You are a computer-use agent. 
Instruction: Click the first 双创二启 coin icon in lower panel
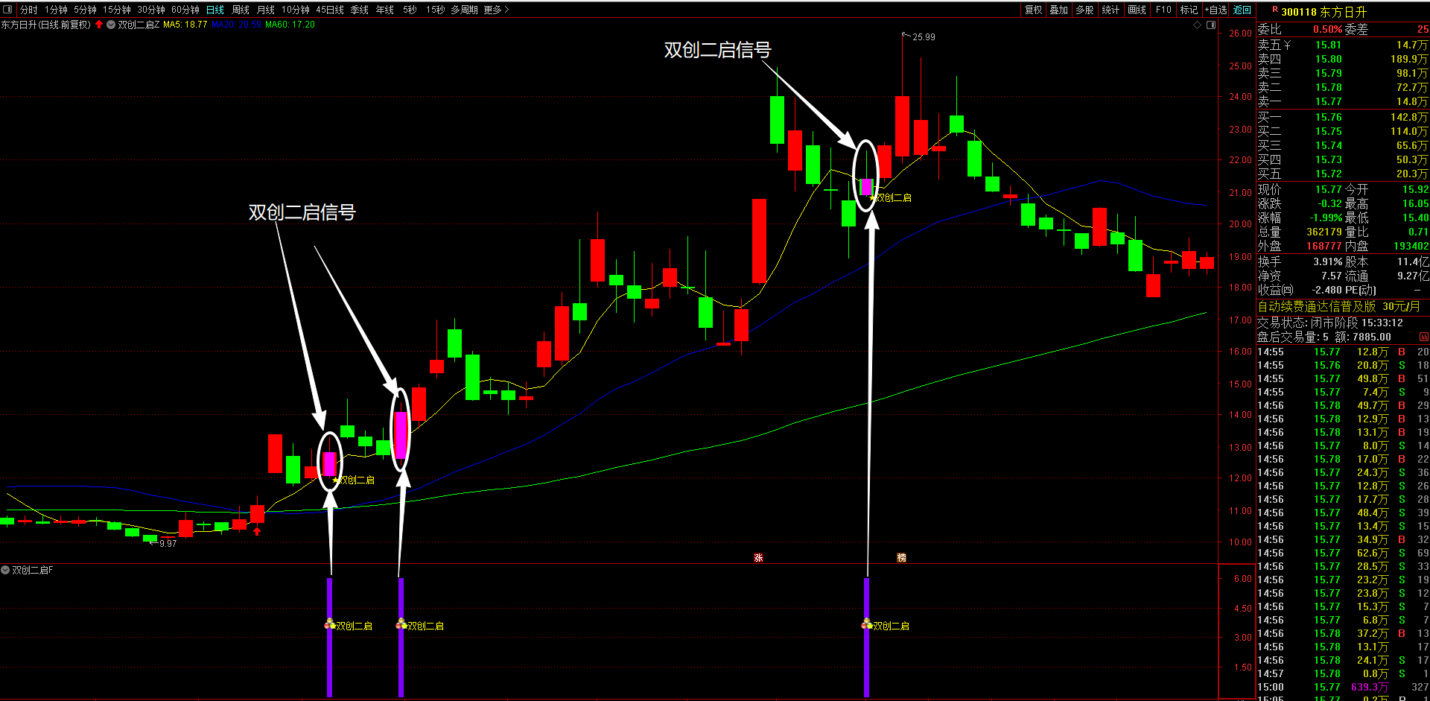click(329, 624)
